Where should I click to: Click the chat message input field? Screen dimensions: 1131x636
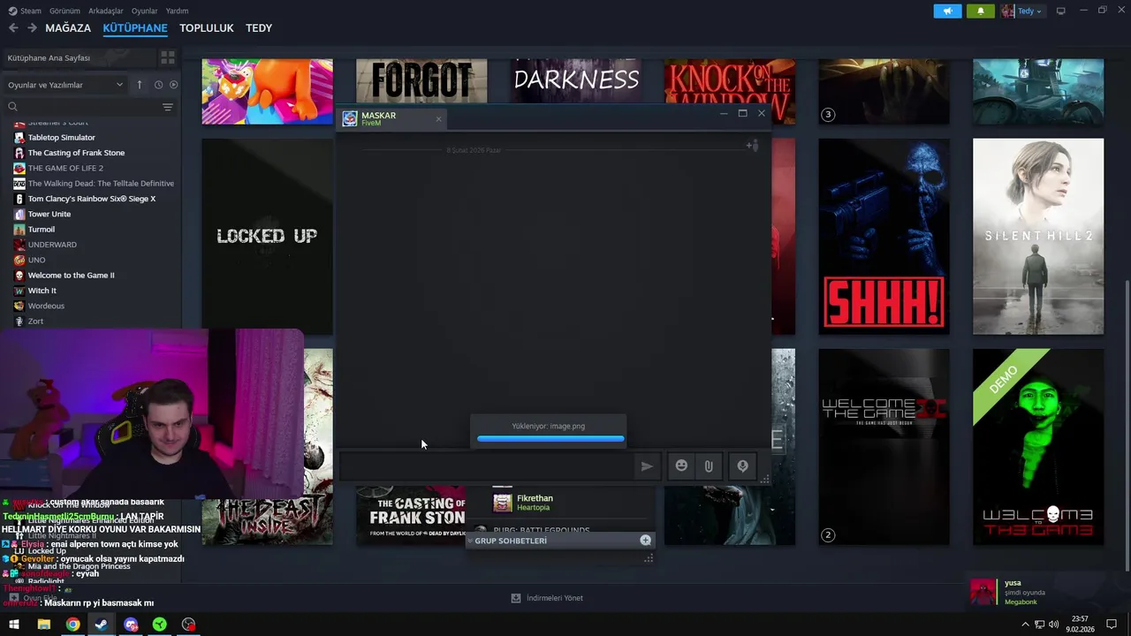coord(486,466)
